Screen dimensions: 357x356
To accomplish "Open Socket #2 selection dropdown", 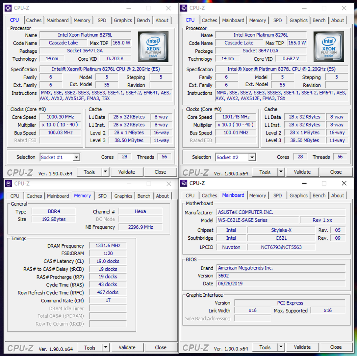I will (252, 157).
